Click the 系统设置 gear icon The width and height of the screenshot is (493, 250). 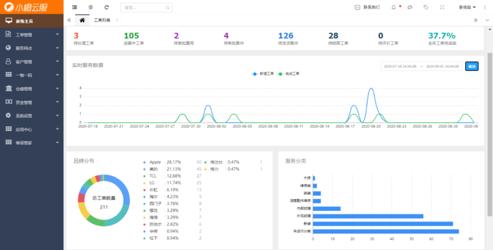(x=9, y=115)
